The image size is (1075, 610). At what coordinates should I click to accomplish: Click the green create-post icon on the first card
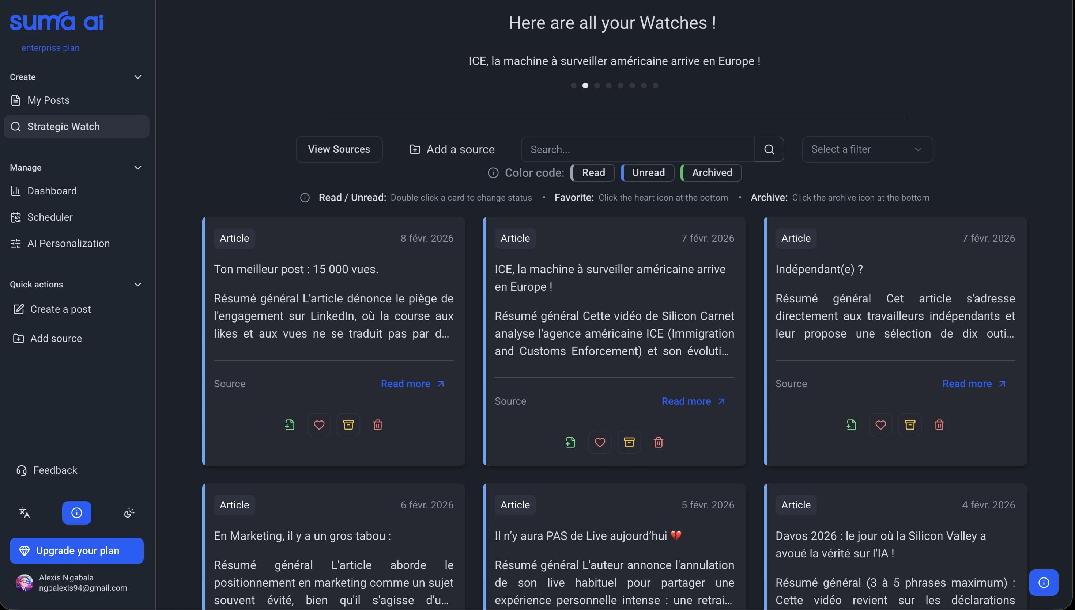290,425
